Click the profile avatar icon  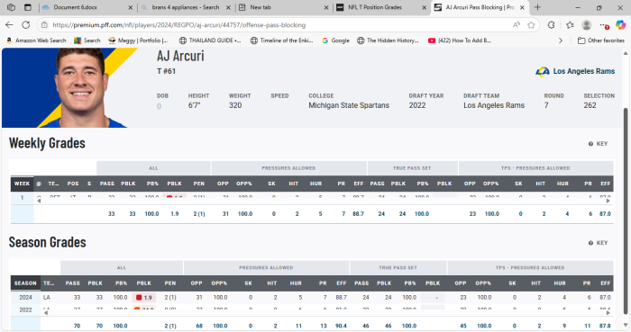[x=586, y=25]
